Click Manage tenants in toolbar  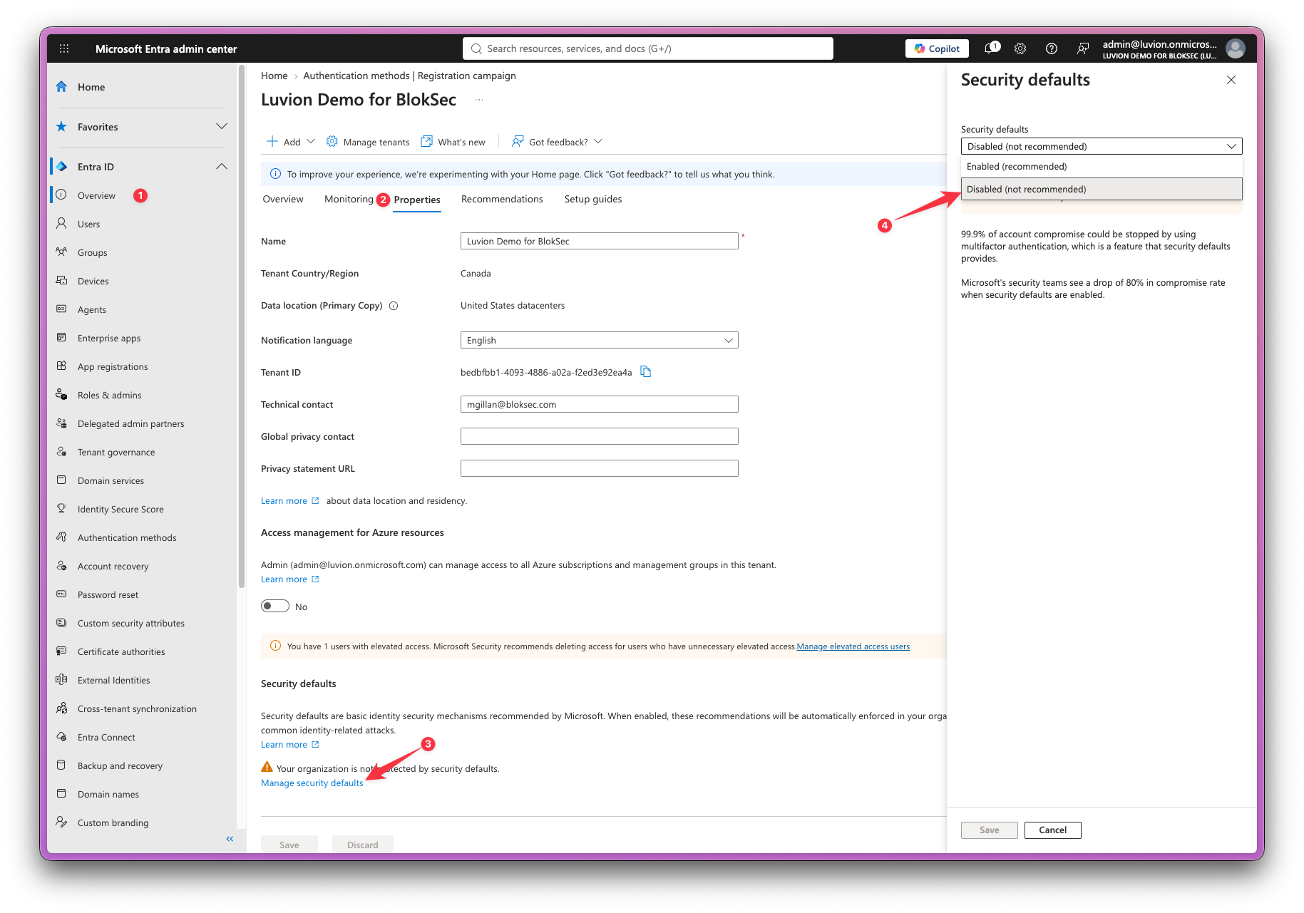coord(368,142)
